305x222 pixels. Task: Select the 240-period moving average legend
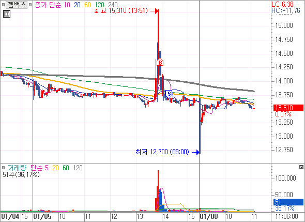(x=113, y=5)
